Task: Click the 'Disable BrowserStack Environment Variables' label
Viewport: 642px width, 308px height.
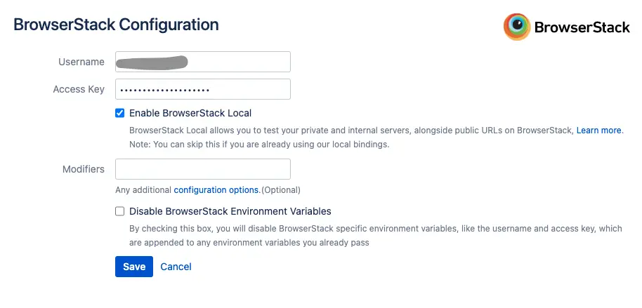Action: click(x=230, y=211)
